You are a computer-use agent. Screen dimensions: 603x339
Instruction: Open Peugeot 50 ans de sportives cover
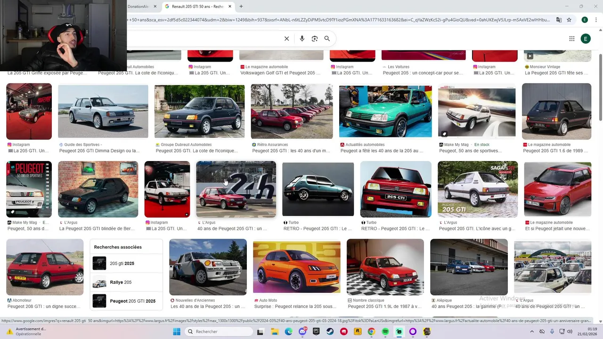(29, 189)
